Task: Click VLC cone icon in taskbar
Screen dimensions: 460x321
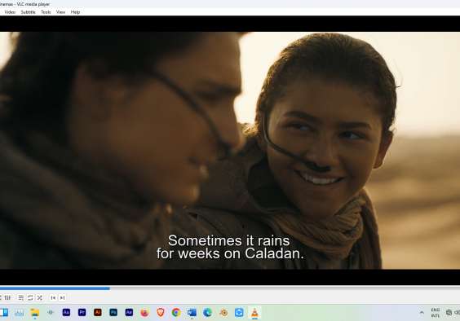Action: coord(254,313)
